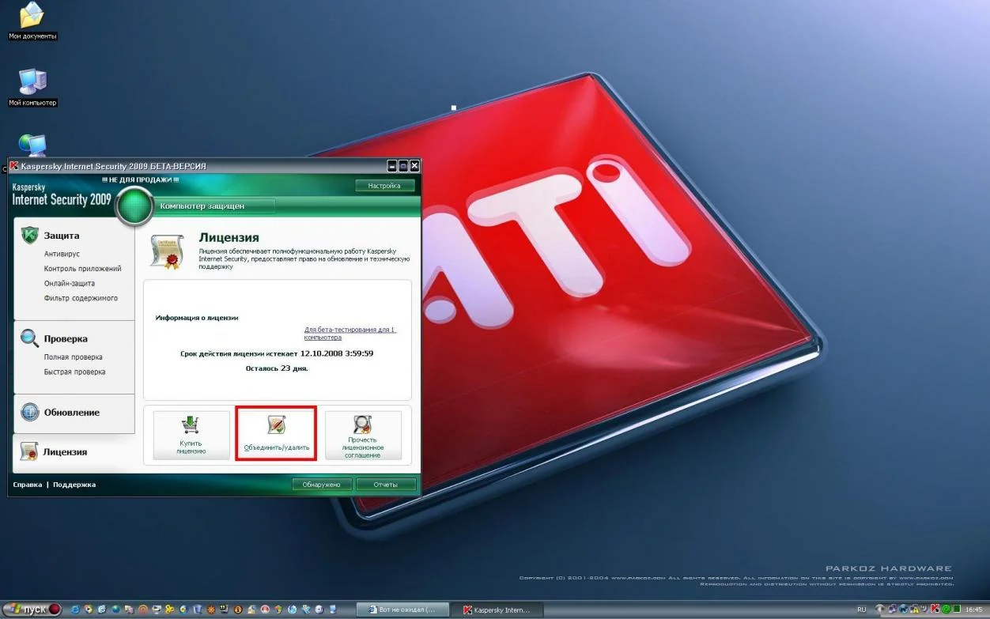Click the shopping cart Купить лицензию button
Screen dimensions: 990x619
pyautogui.click(x=191, y=435)
